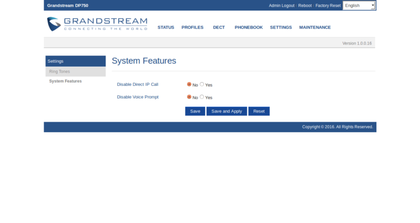Open the STATUS menu
The height and width of the screenshot is (223, 420).
point(166,28)
